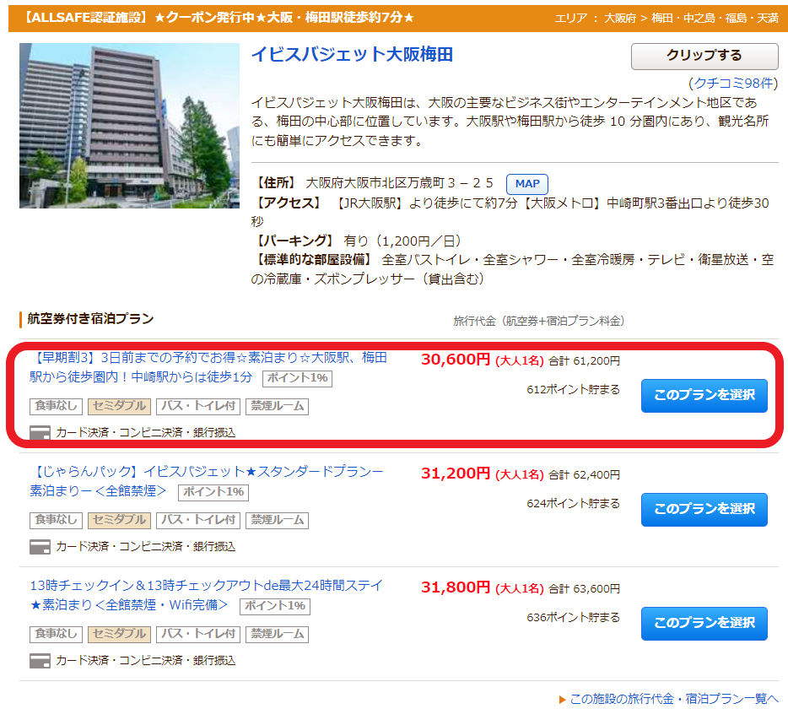Image resolution: width=788 pixels, height=709 pixels.
Task: Click the 636ポイント貯まる text
Action: tap(573, 618)
